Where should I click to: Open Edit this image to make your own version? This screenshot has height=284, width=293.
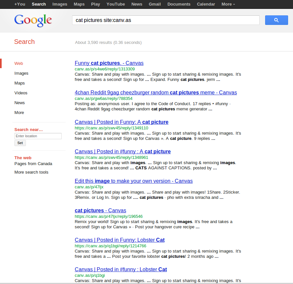point(134,181)
